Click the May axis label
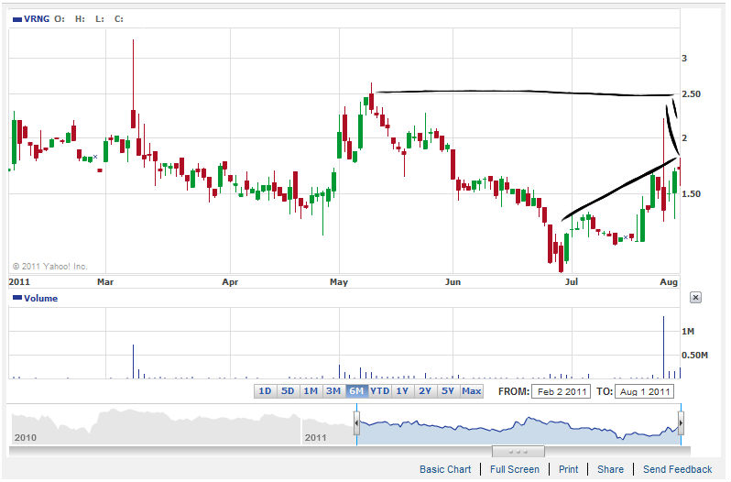The height and width of the screenshot is (482, 731). [339, 282]
